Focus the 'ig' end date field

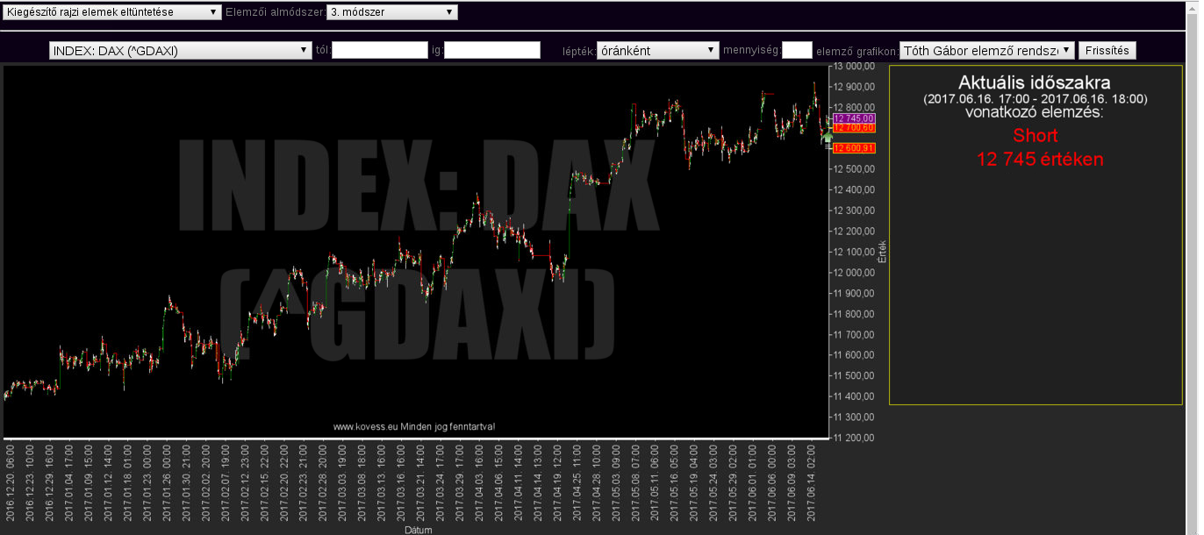click(x=492, y=51)
